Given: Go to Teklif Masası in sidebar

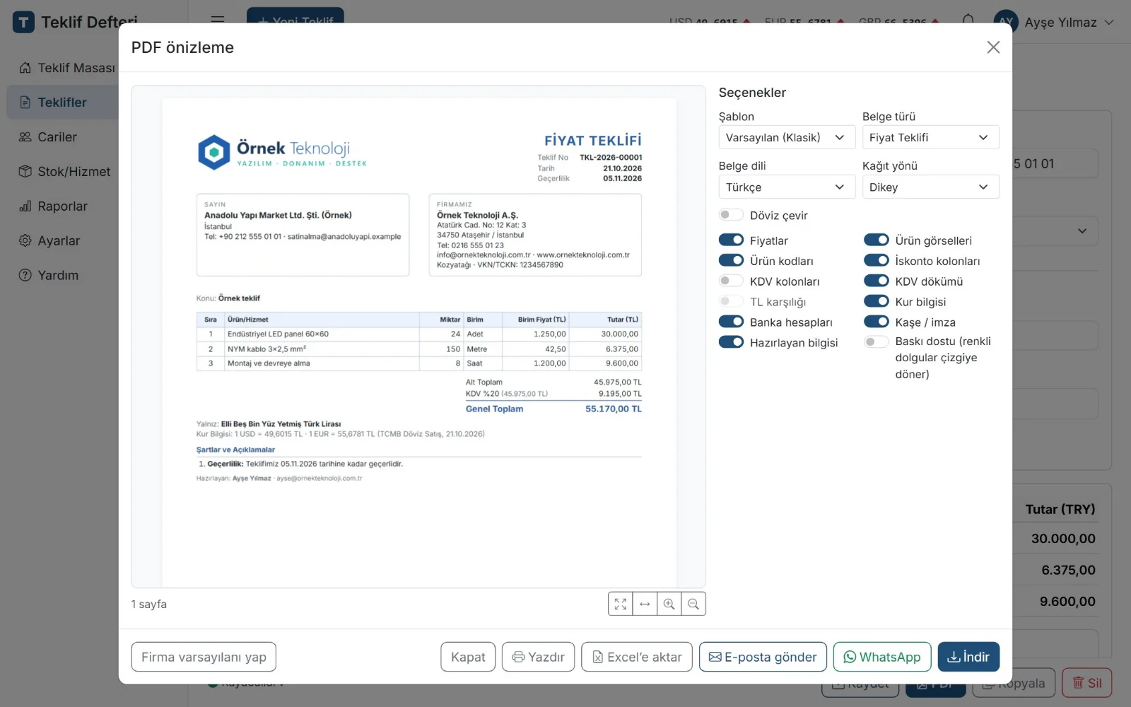Looking at the screenshot, I should point(62,68).
